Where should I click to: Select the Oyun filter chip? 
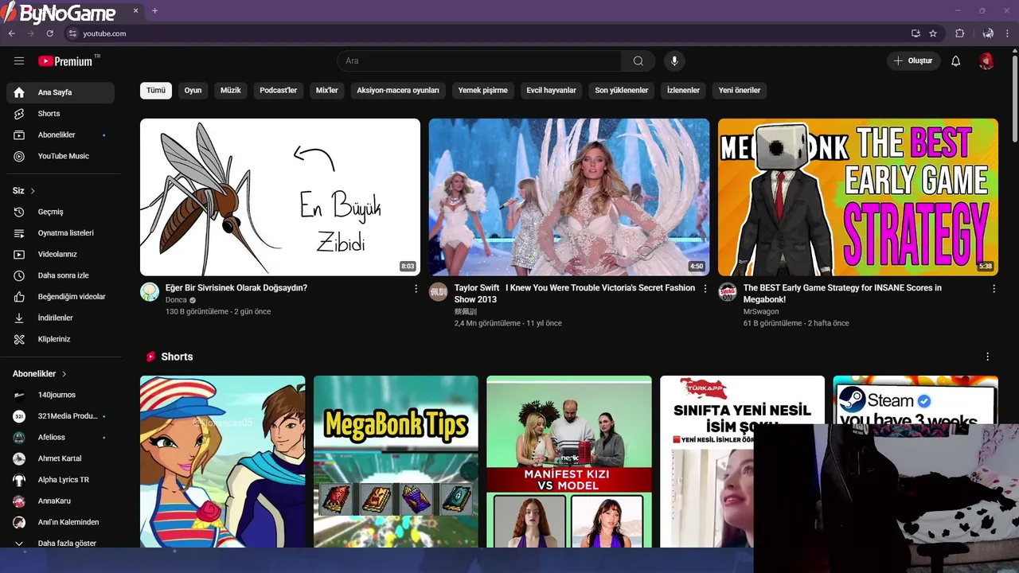pyautogui.click(x=193, y=91)
